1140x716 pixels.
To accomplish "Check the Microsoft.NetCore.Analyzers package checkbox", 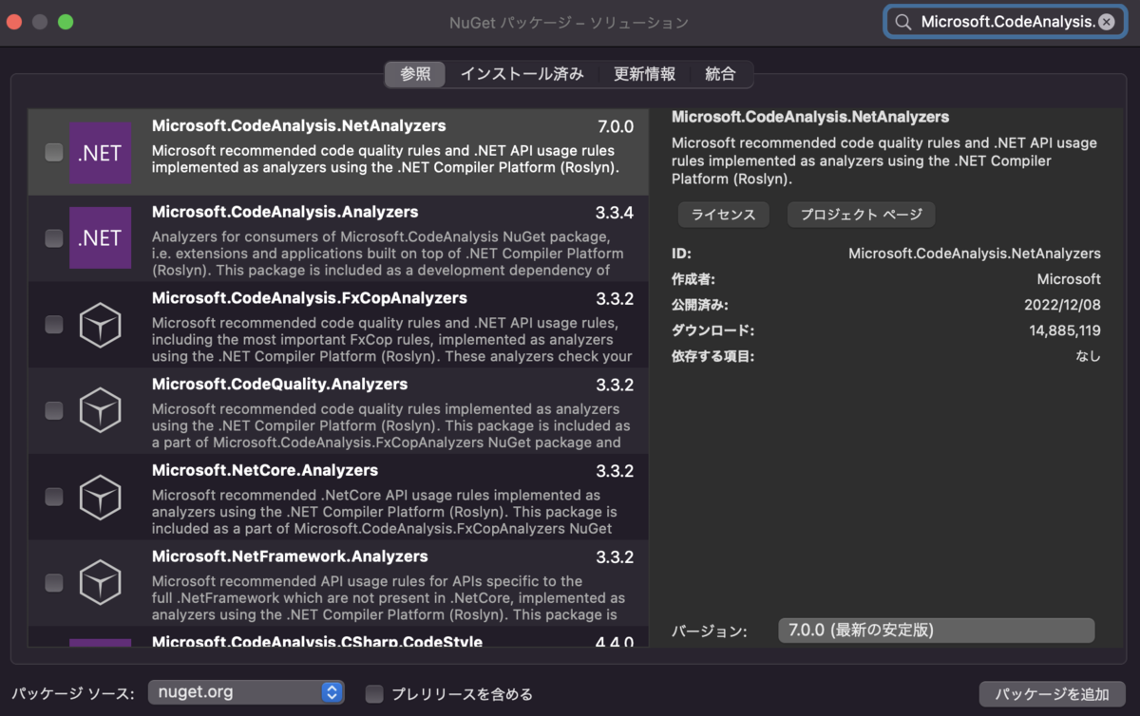I will pyautogui.click(x=54, y=497).
